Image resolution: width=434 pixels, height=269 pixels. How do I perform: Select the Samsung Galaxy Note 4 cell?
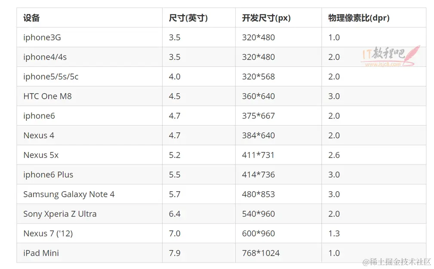69,194
